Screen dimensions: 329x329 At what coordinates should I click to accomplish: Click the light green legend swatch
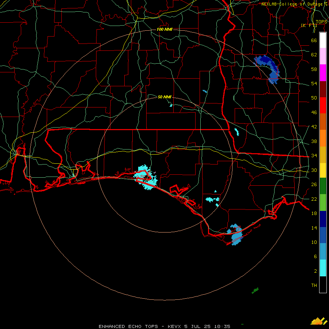[x=323, y=203]
